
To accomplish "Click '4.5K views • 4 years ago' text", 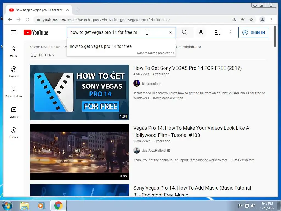I will click(151, 74).
